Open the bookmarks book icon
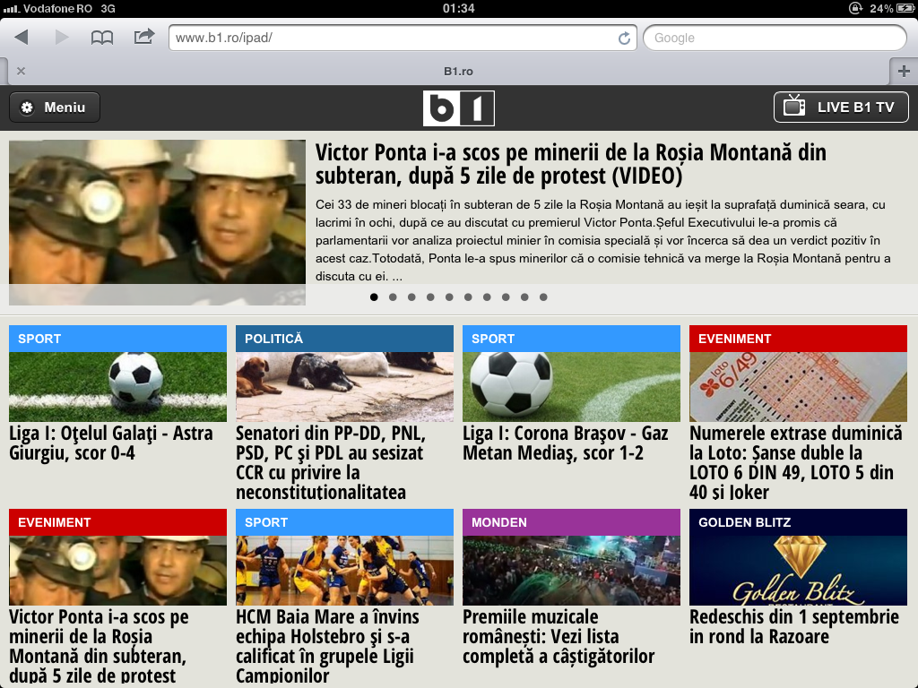The width and height of the screenshot is (918, 688). tap(102, 38)
